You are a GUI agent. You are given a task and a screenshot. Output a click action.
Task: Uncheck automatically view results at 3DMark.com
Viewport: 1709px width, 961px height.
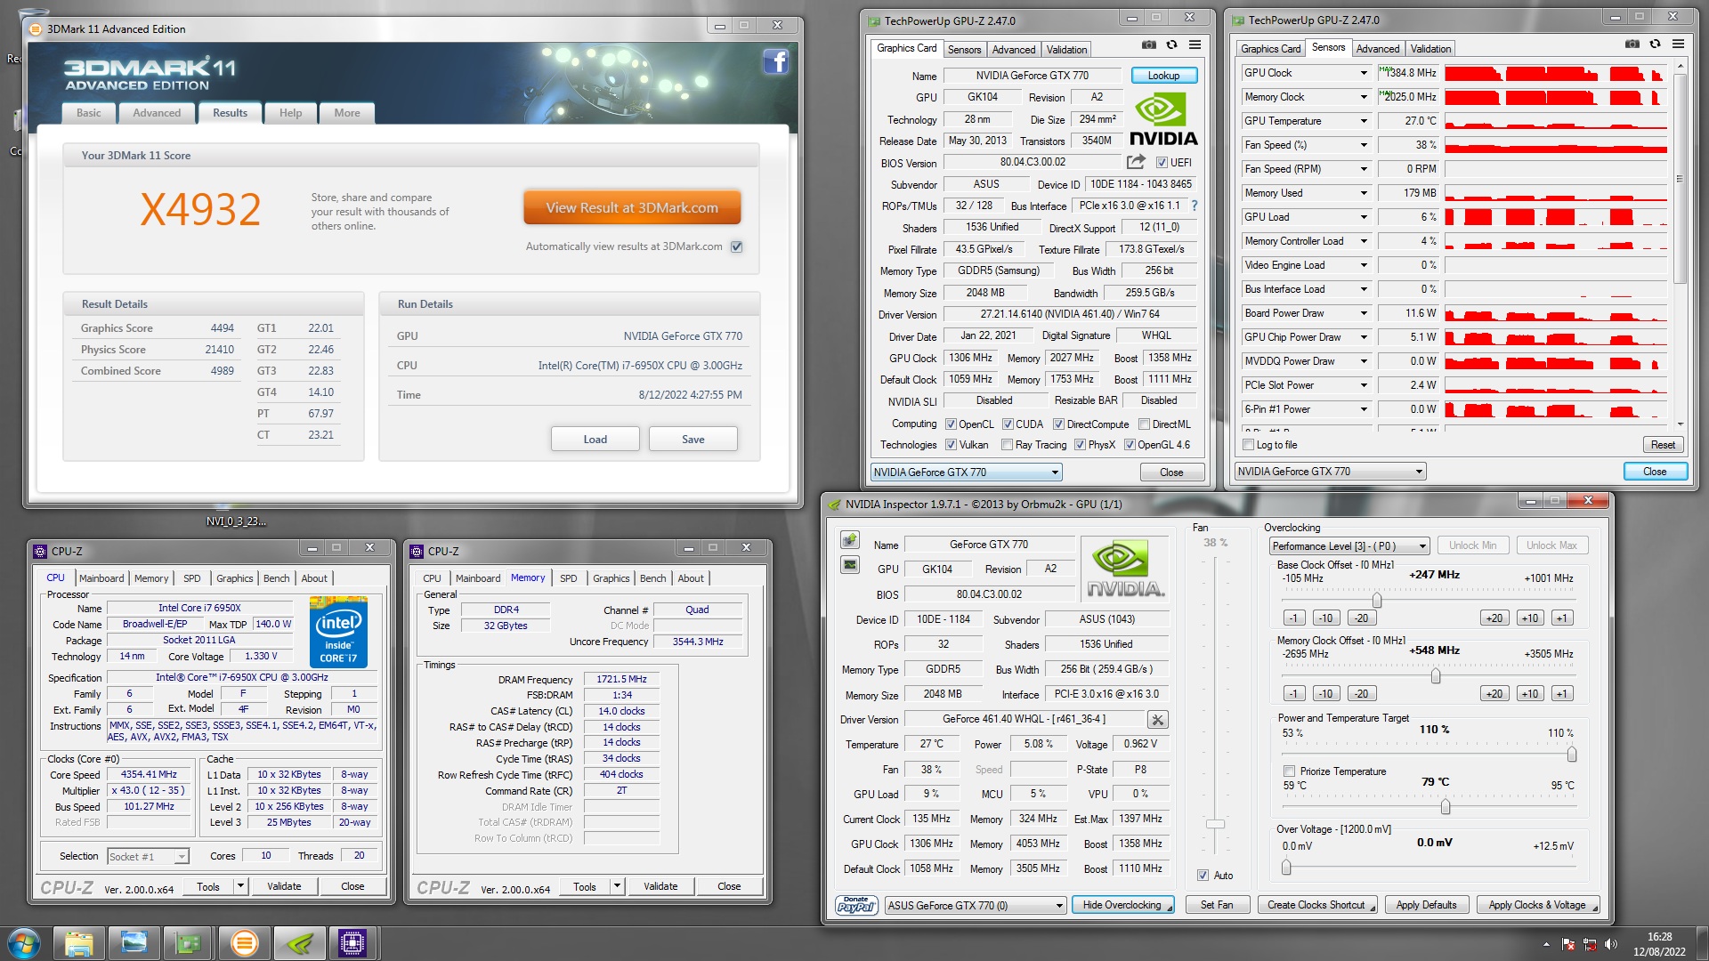(736, 246)
